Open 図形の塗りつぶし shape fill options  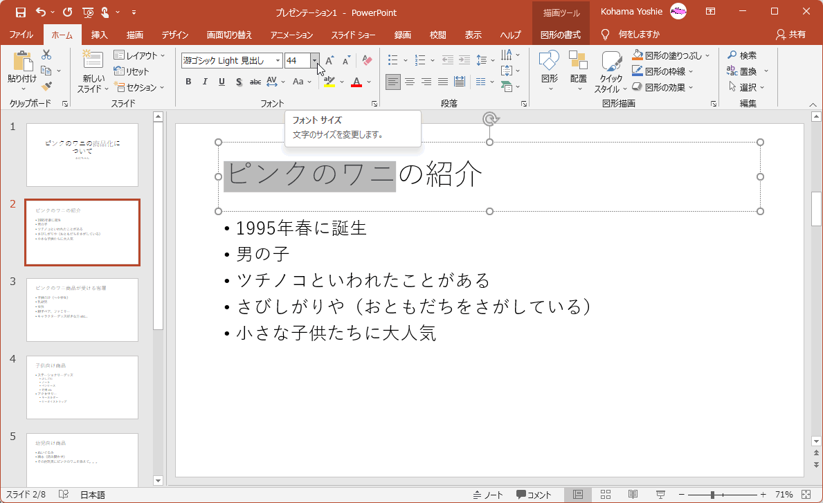tap(669, 55)
